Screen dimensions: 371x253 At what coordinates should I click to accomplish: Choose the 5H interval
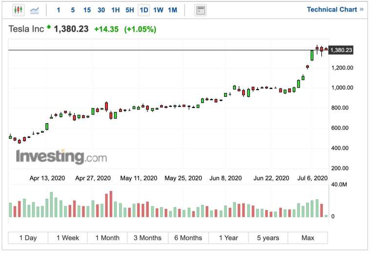pyautogui.click(x=130, y=10)
